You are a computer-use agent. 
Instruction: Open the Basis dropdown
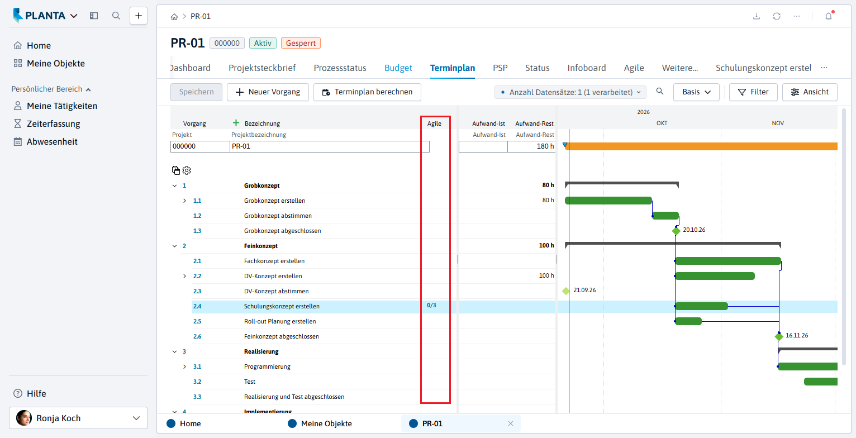(x=696, y=92)
